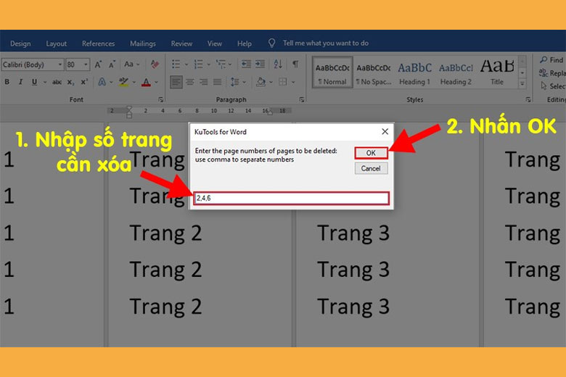Open the Layout tab
This screenshot has width=566, height=377.
57,43
